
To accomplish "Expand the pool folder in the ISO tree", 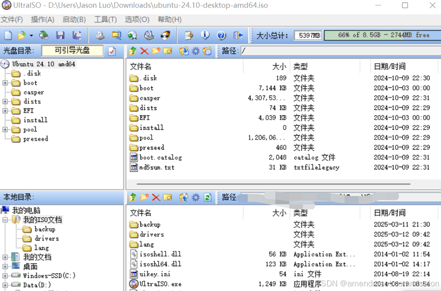I will click(5, 129).
